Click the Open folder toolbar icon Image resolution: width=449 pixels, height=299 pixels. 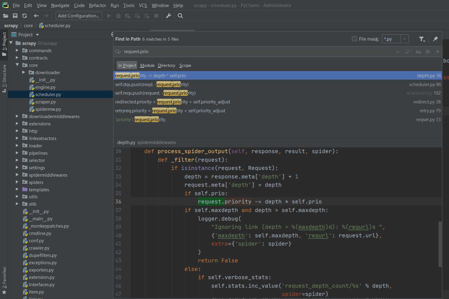(x=5, y=16)
